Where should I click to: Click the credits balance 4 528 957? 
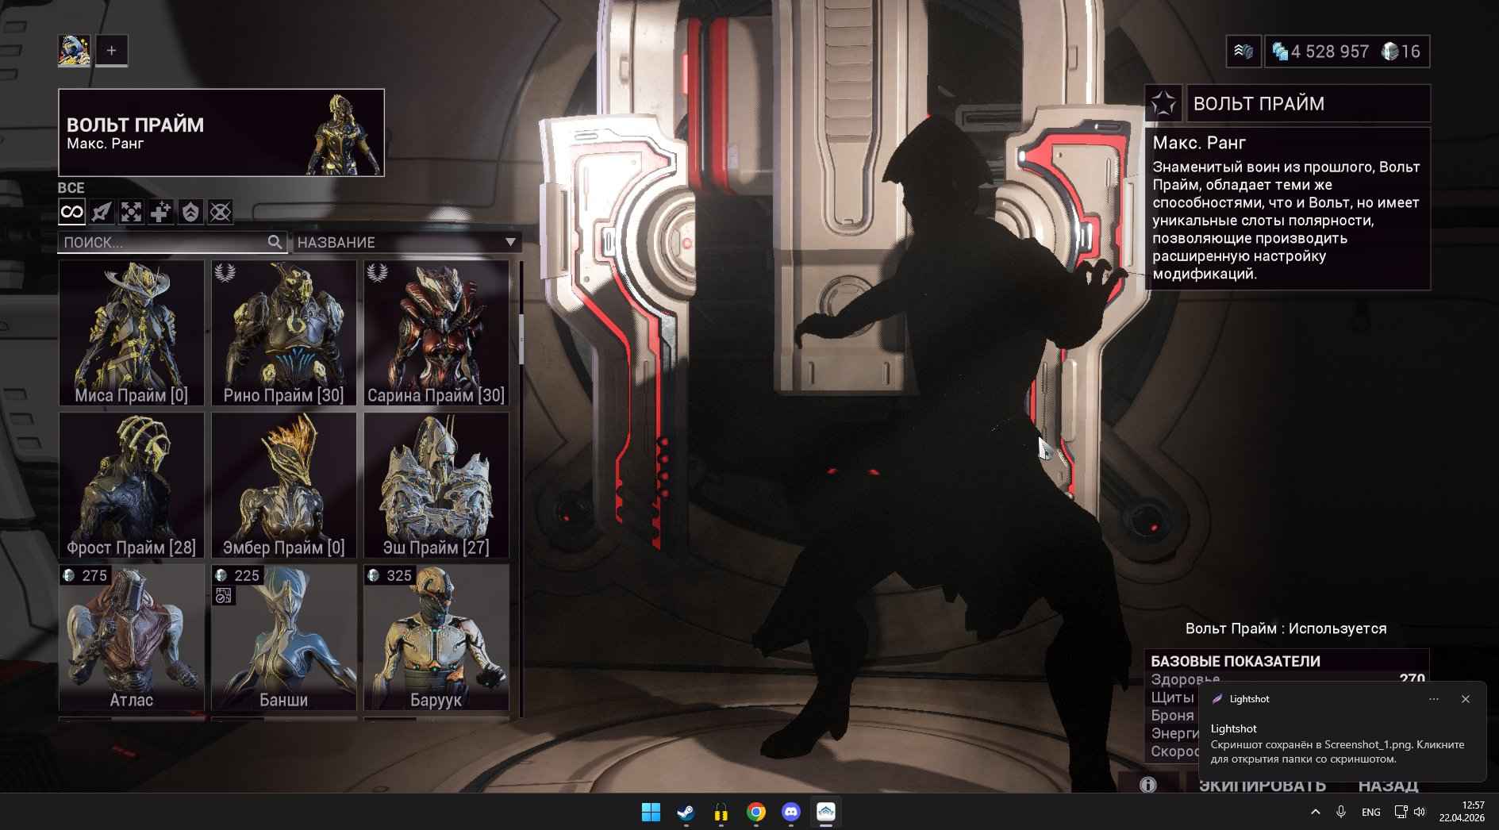(1321, 52)
